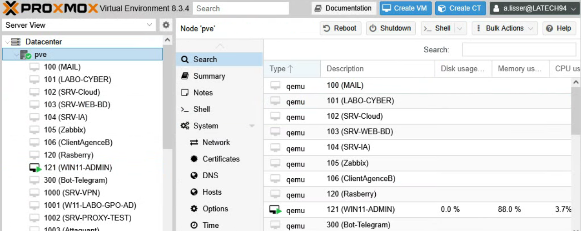Click VM icon for 101 (LABO-CYBER) in tree

click(x=35, y=80)
